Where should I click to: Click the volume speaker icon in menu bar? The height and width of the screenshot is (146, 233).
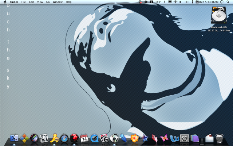181,2
